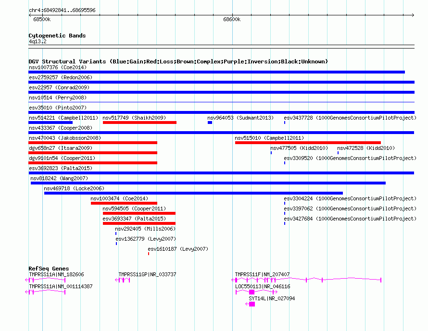Click the esv3437728 variant label
The image size is (428, 331).
pyautogui.click(x=350, y=118)
